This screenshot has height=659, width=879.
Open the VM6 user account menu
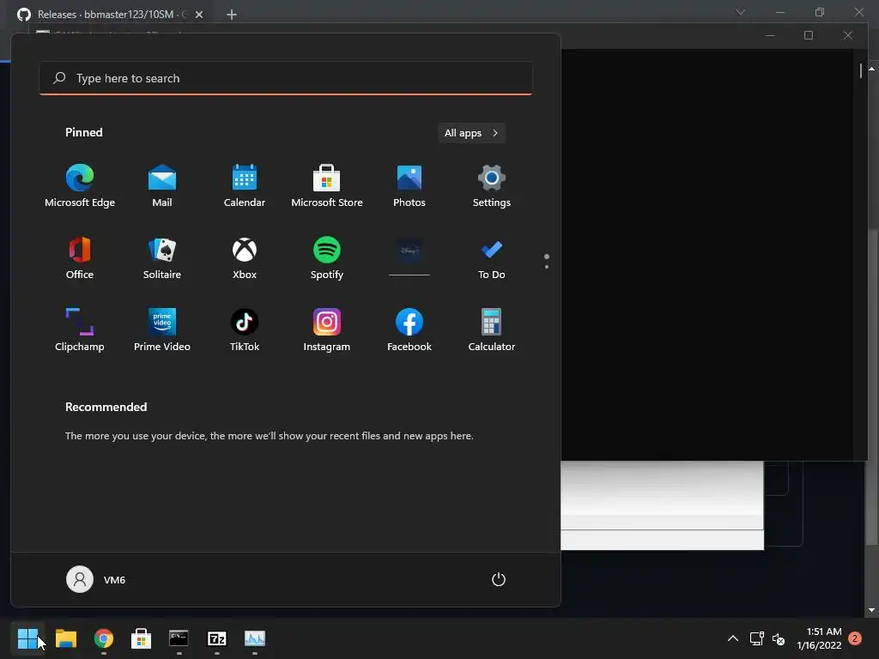click(x=96, y=579)
